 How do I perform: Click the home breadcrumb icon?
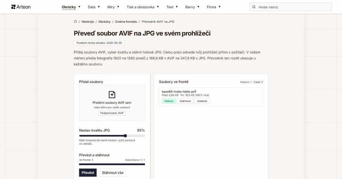pyautogui.click(x=76, y=21)
